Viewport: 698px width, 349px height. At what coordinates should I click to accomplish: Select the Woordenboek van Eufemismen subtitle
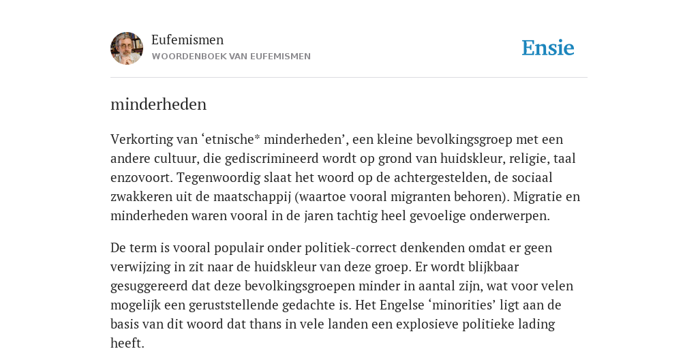(x=231, y=57)
